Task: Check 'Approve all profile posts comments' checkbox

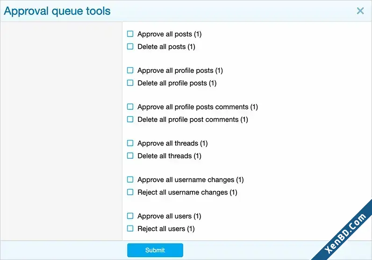Action: [130, 106]
